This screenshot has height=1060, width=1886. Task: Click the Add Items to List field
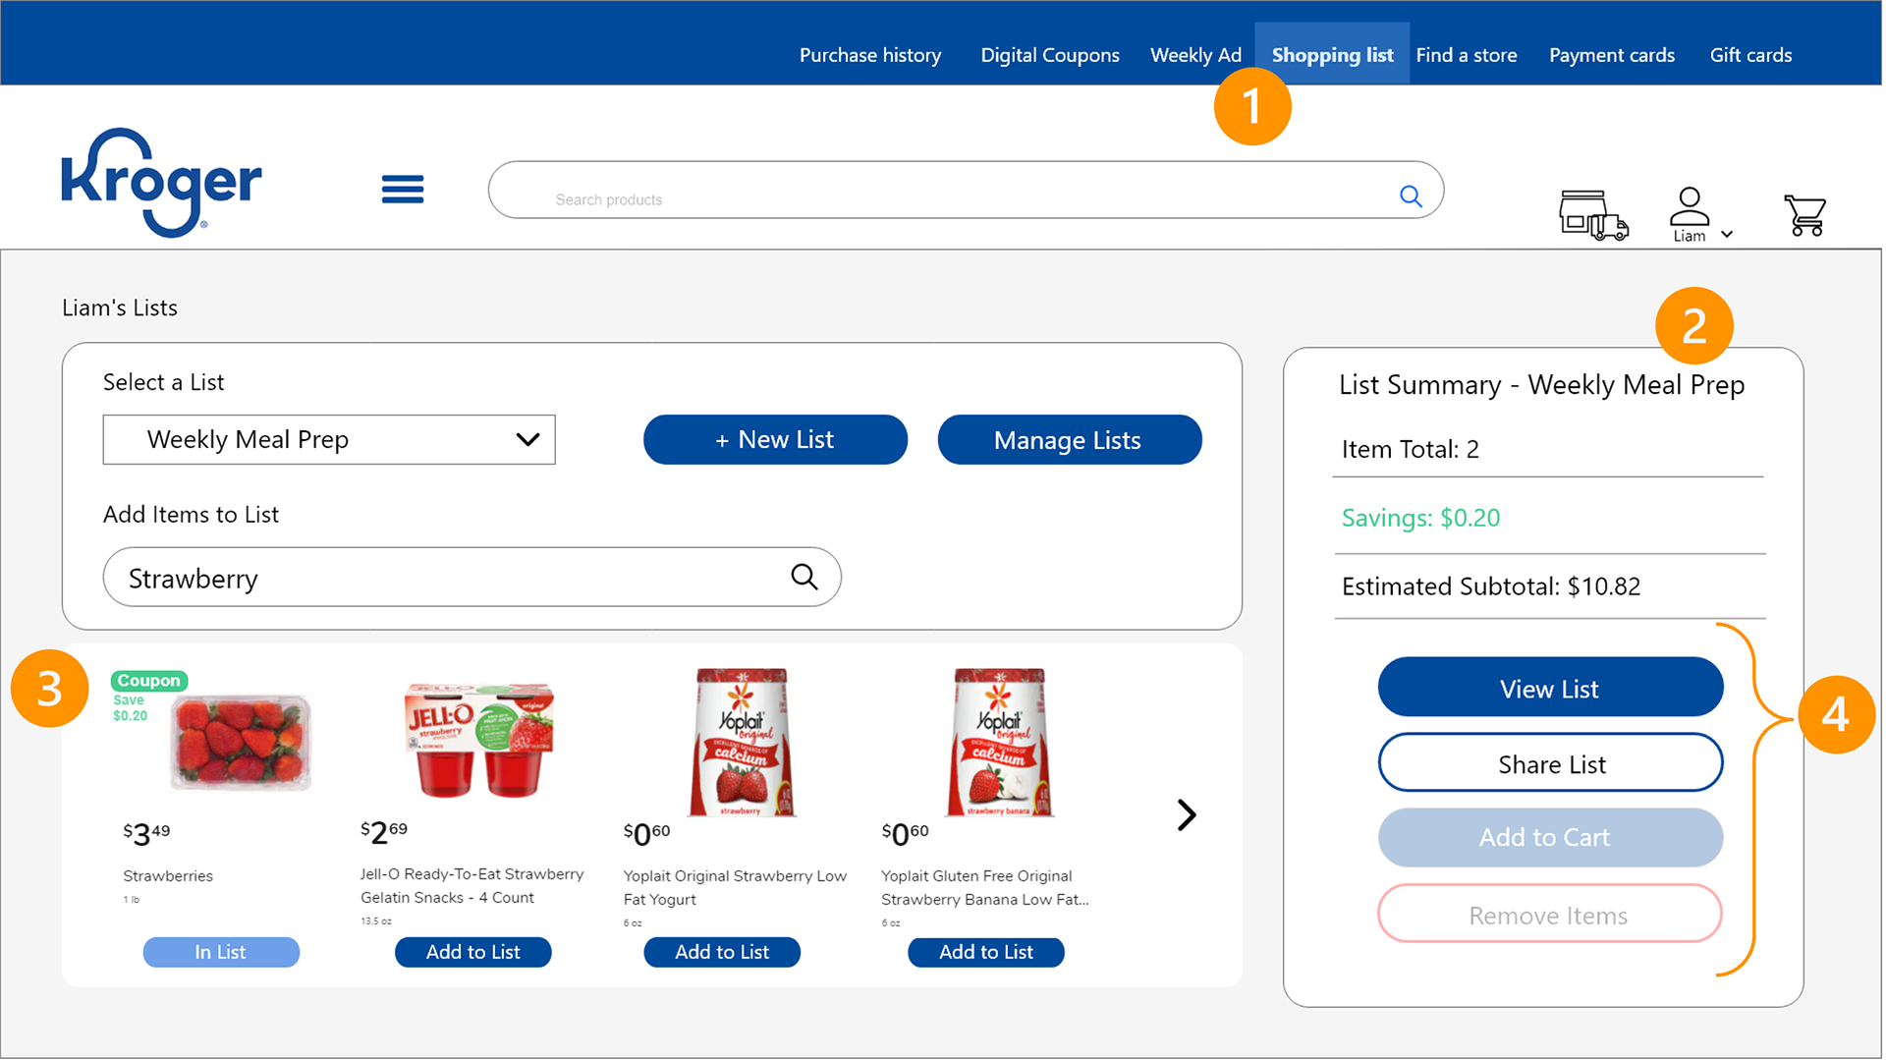(x=471, y=578)
